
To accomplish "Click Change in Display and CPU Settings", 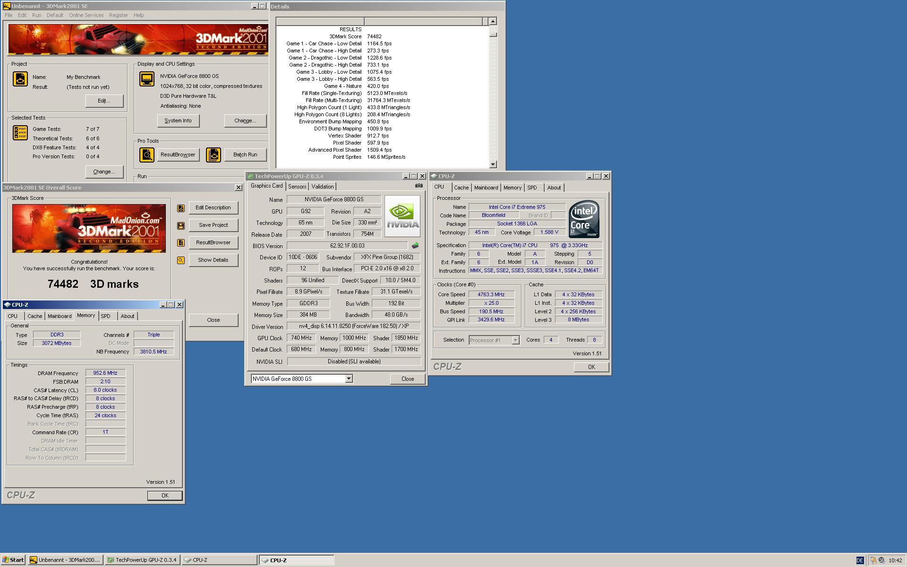I will point(245,120).
